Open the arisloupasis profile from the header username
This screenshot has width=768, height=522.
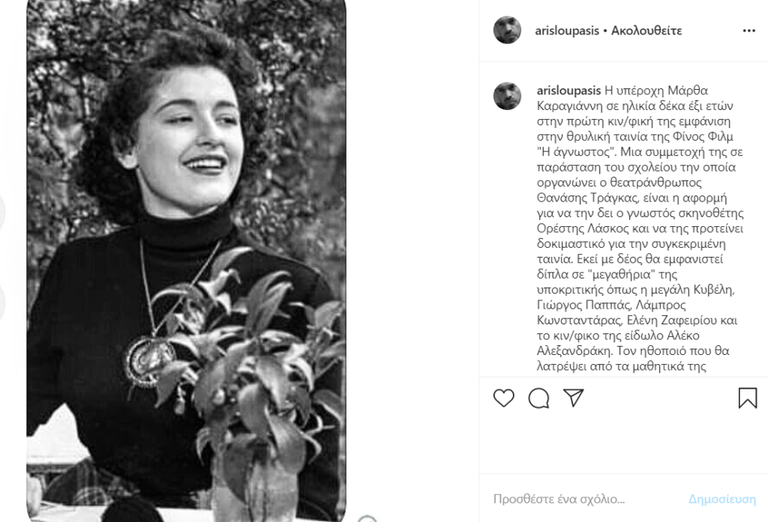point(567,31)
